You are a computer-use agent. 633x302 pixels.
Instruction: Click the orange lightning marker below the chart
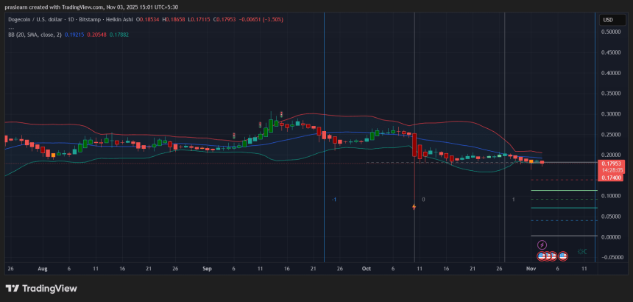point(414,207)
